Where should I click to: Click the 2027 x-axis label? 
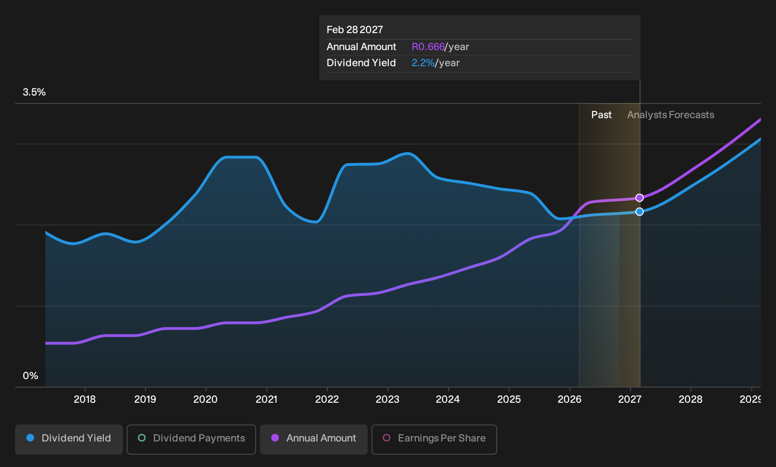[629, 399]
